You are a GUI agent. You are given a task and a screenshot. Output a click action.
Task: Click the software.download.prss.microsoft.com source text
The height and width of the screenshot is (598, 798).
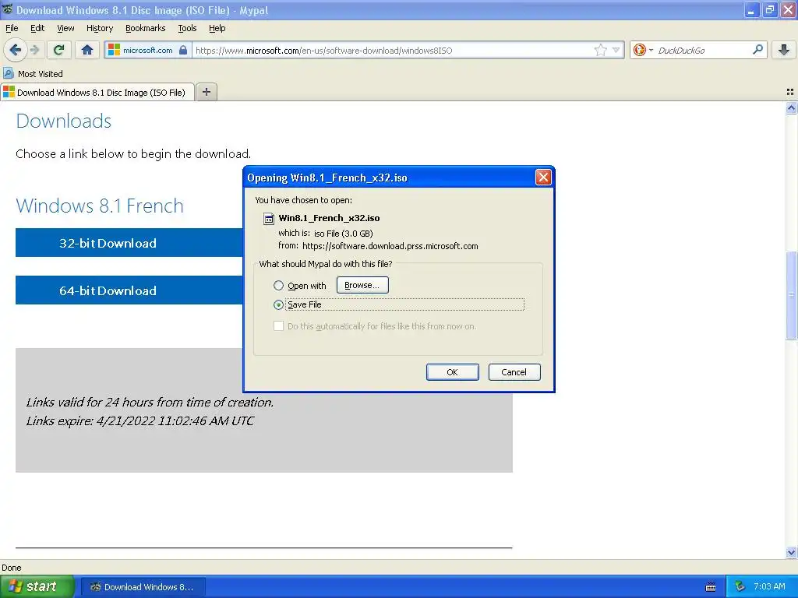[390, 246]
